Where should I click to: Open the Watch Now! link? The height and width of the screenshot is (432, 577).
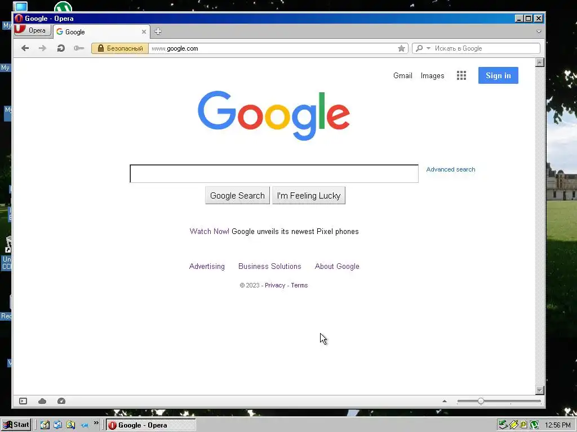point(210,231)
